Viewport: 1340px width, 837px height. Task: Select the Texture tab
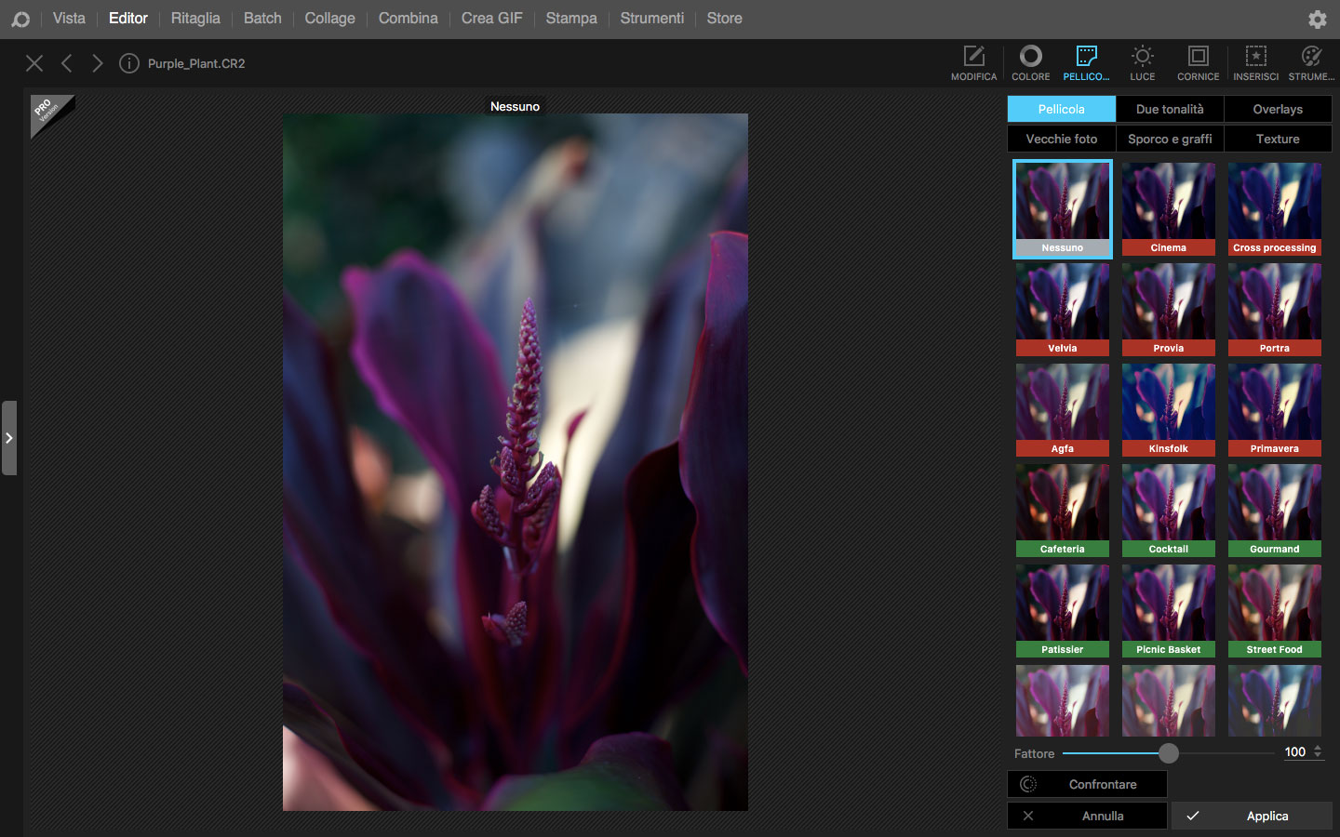pos(1278,139)
